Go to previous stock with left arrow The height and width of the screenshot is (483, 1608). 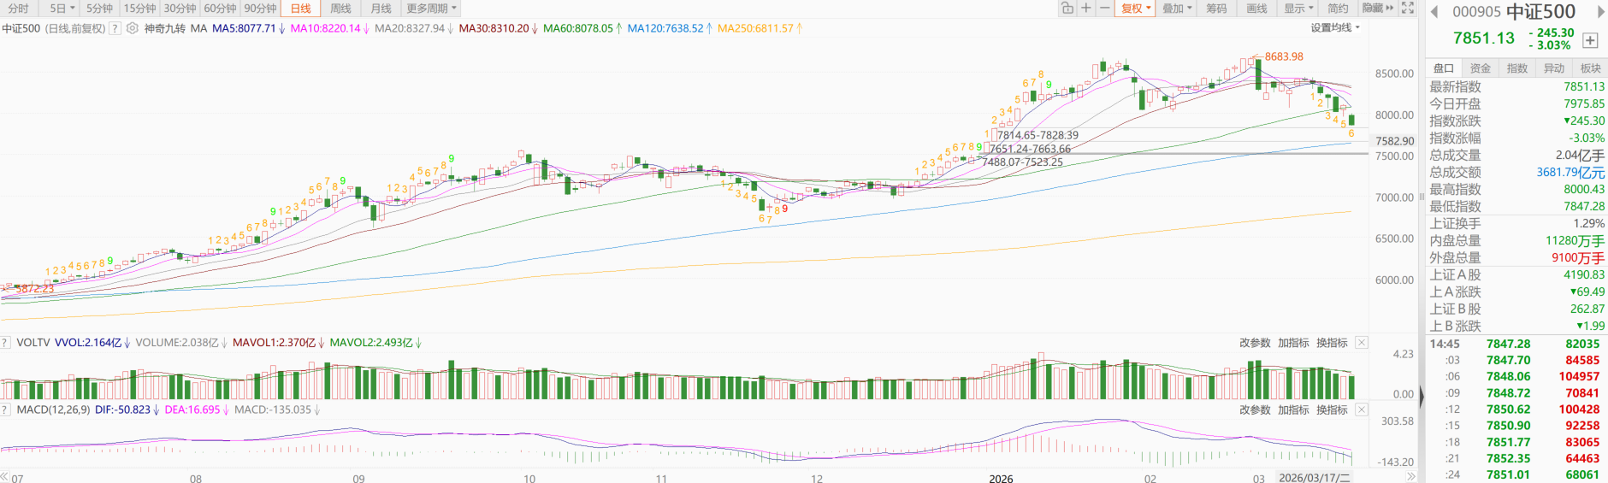[x=1434, y=12]
